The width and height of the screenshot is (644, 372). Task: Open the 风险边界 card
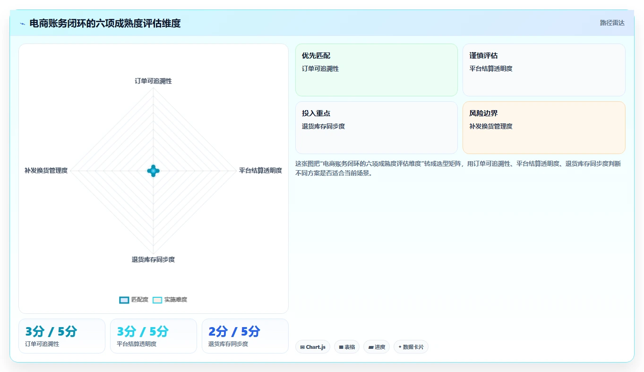544,128
